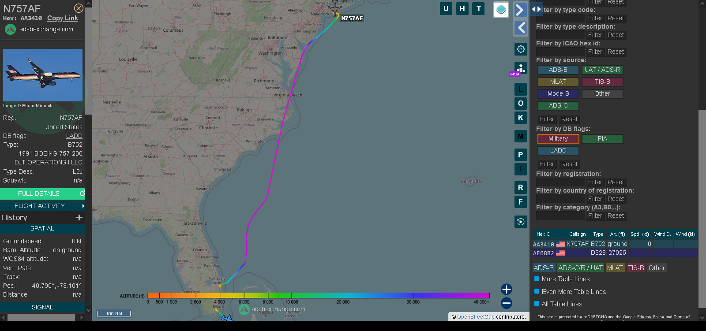The image size is (706, 331).
Task: Click the P map button
Action: pyautogui.click(x=521, y=155)
